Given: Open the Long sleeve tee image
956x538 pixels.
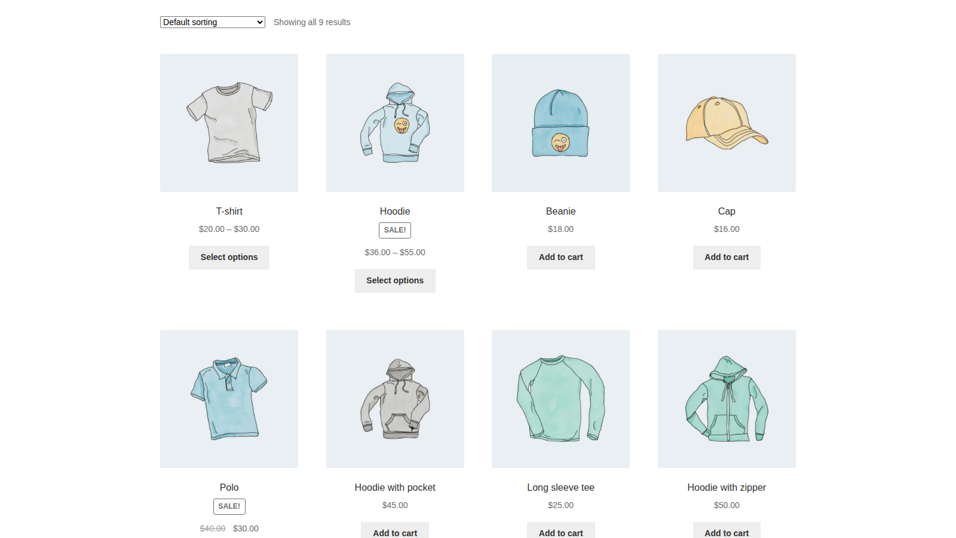Looking at the screenshot, I should pyautogui.click(x=560, y=399).
